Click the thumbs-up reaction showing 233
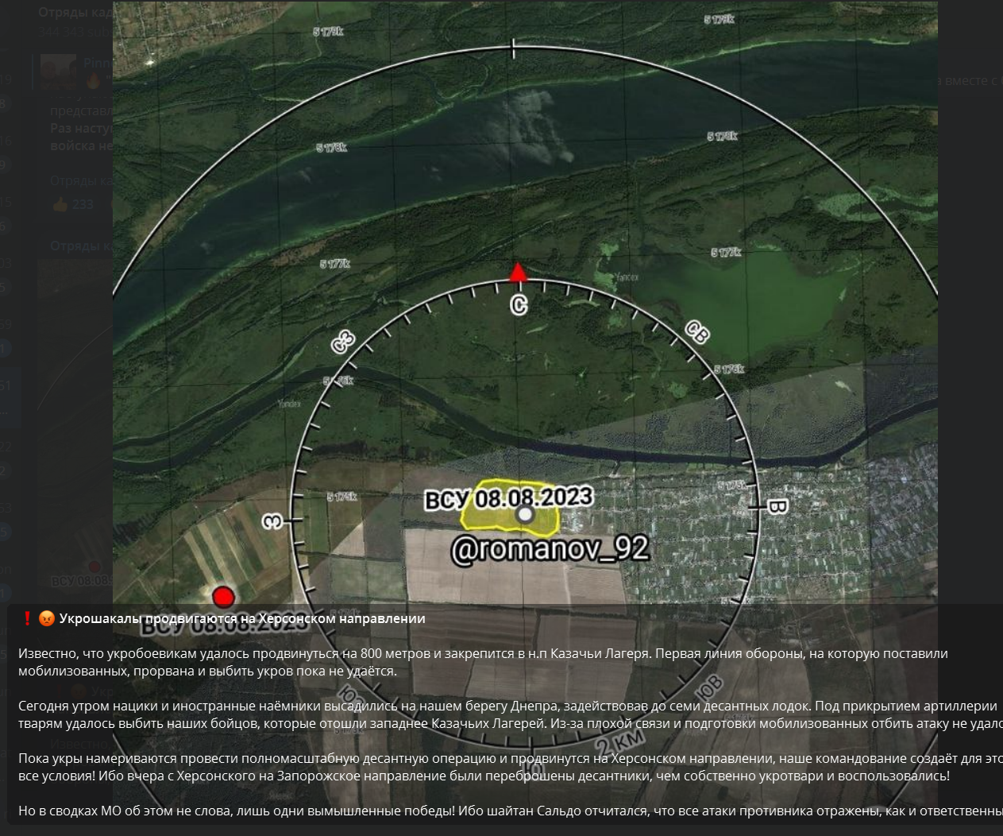The image size is (1003, 836). click(73, 204)
